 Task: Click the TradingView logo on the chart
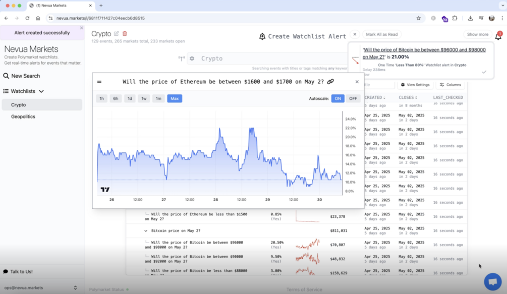pos(105,190)
